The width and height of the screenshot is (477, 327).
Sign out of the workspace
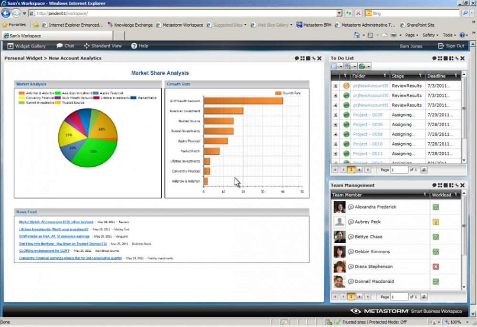(451, 46)
